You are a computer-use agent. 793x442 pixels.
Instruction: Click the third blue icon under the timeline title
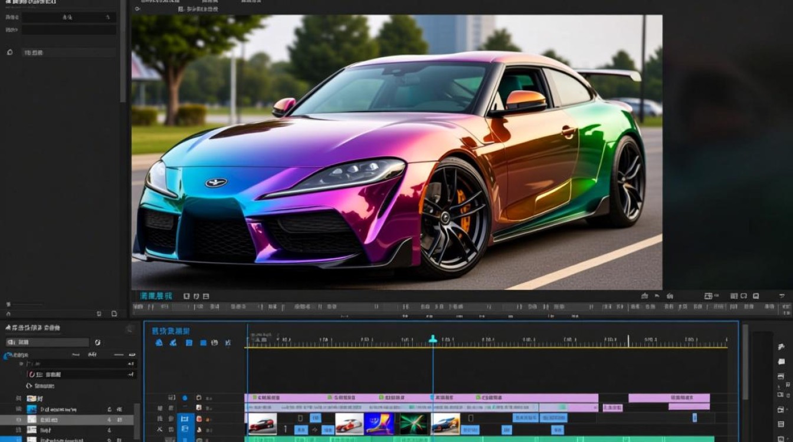pyautogui.click(x=189, y=342)
